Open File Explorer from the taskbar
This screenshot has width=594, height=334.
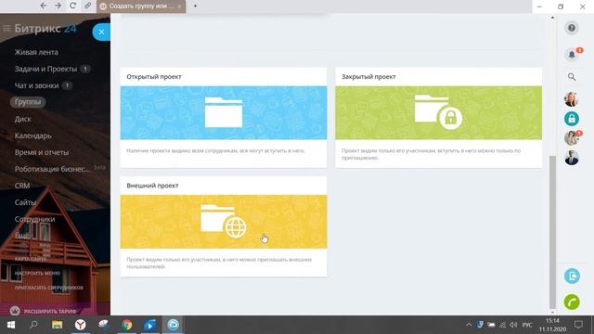[57, 325]
